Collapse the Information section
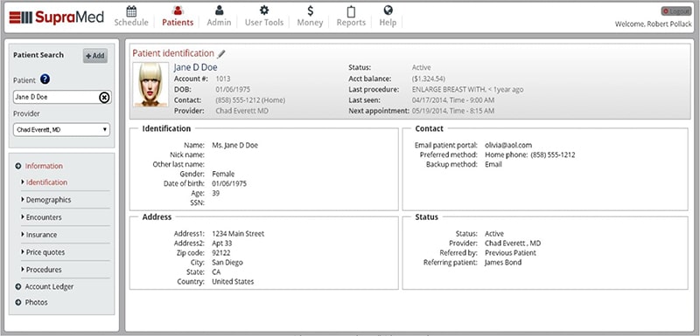Image resolution: width=700 pixels, height=336 pixels. [17, 166]
